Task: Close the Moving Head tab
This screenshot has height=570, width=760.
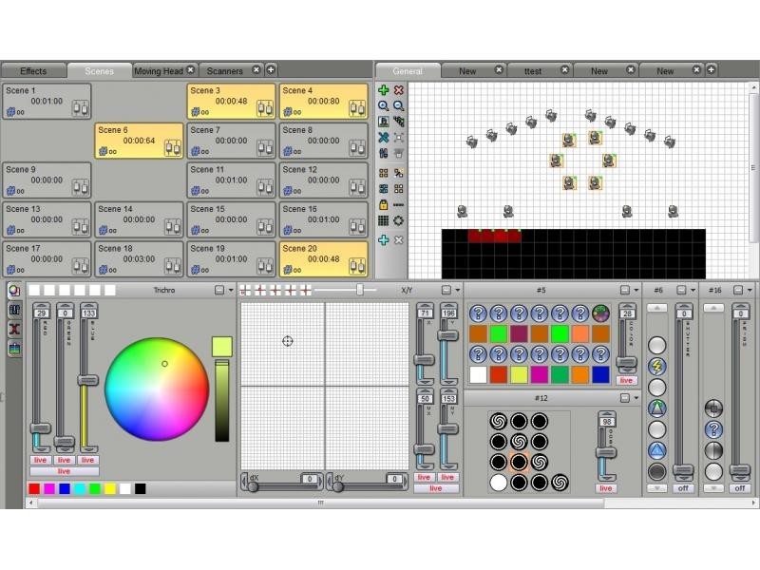Action: pyautogui.click(x=191, y=69)
